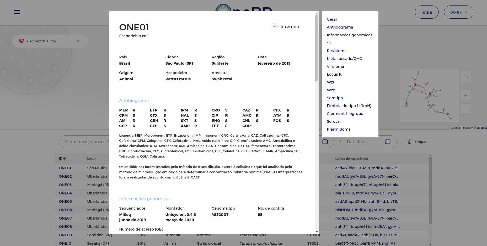
Task: Click the 'blaNDM-1, mdf(A)' resistance genes cell
Action: (367, 210)
